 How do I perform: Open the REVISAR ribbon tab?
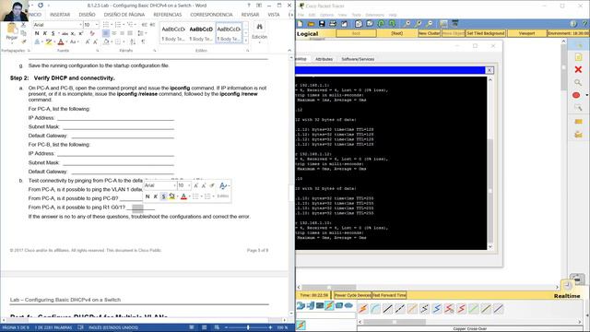pos(250,15)
